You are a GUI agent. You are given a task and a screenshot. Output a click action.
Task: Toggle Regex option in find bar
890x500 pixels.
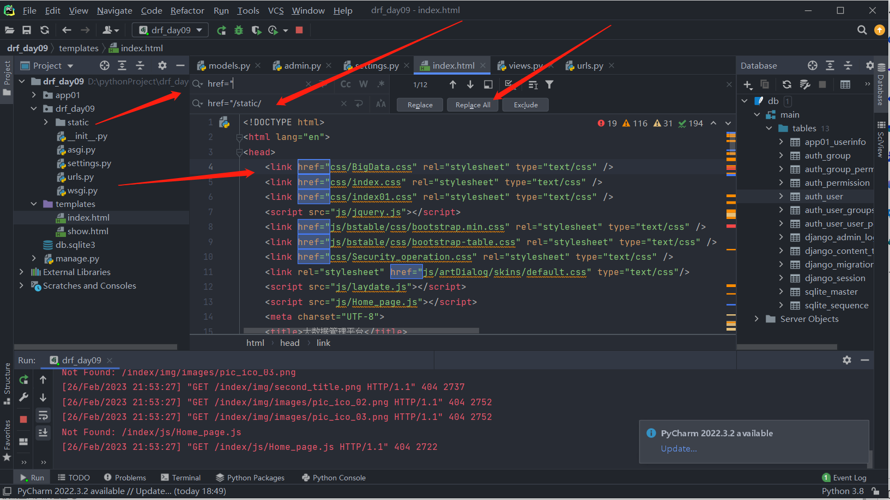381,84
